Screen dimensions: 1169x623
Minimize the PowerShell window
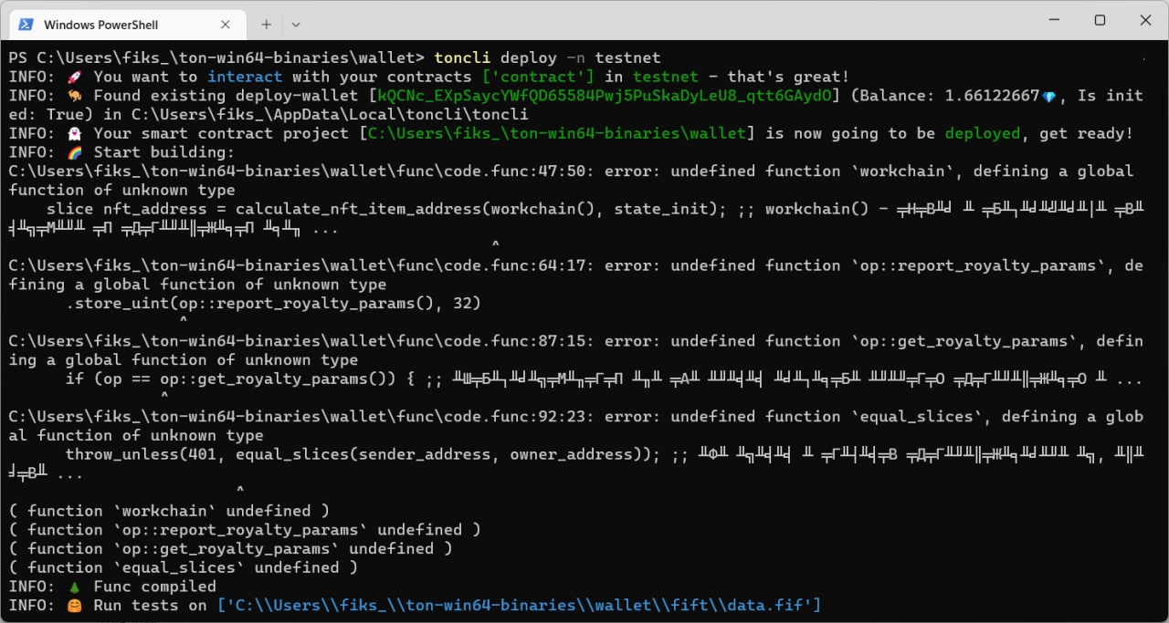pyautogui.click(x=1052, y=20)
